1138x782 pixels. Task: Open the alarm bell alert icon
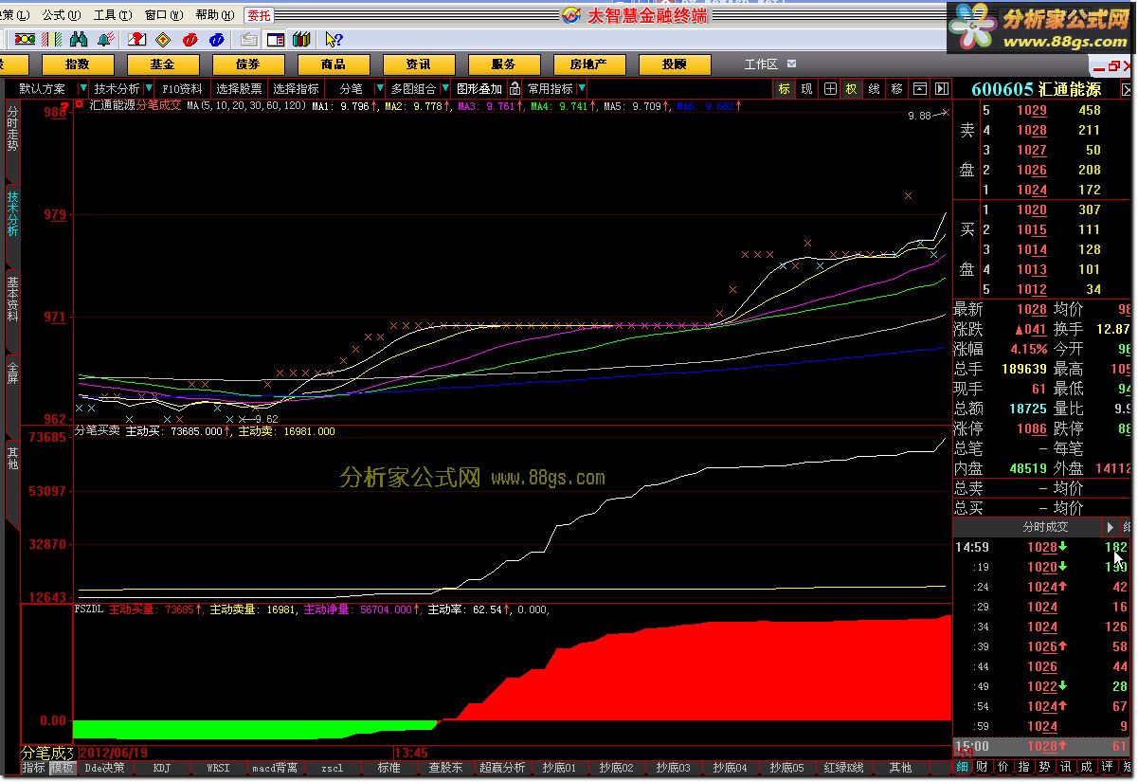(x=105, y=39)
